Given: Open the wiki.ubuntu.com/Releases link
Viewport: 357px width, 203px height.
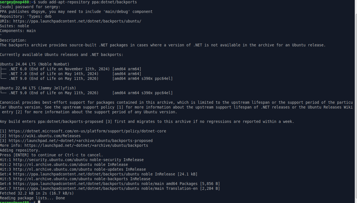Looking at the screenshot, I should click(x=45, y=136).
